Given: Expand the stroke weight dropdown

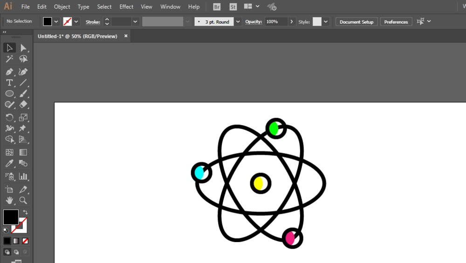Looking at the screenshot, I should [135, 22].
